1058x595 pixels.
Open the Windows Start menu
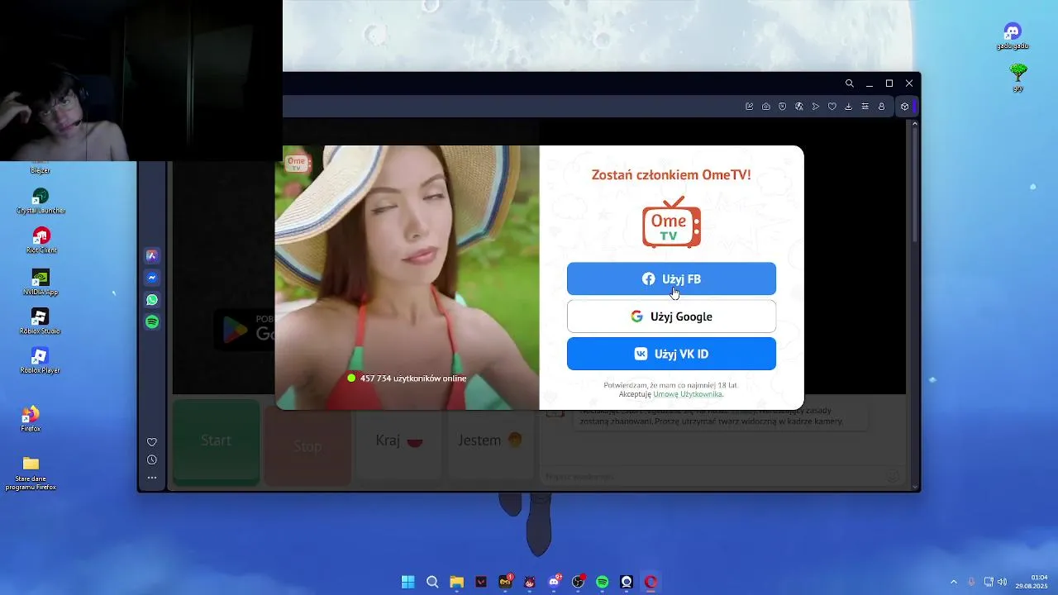pyautogui.click(x=407, y=582)
